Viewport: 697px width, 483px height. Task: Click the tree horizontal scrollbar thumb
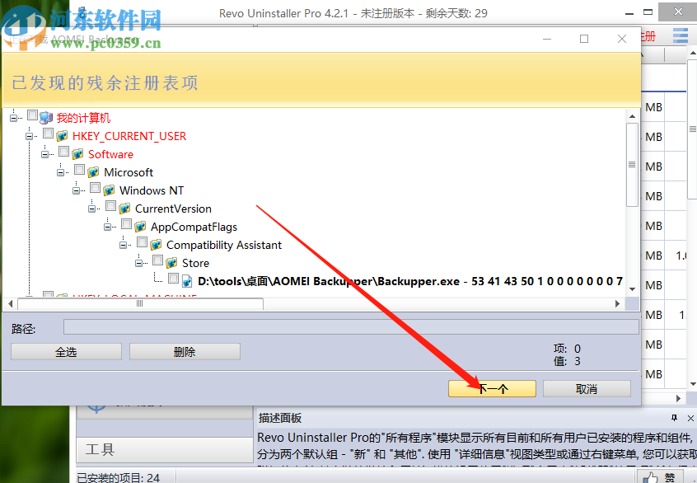tap(140, 304)
